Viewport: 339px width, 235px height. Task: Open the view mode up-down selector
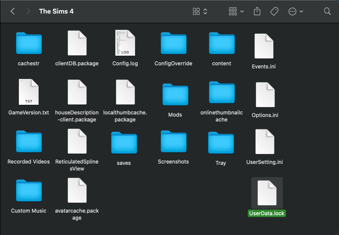[x=205, y=11]
